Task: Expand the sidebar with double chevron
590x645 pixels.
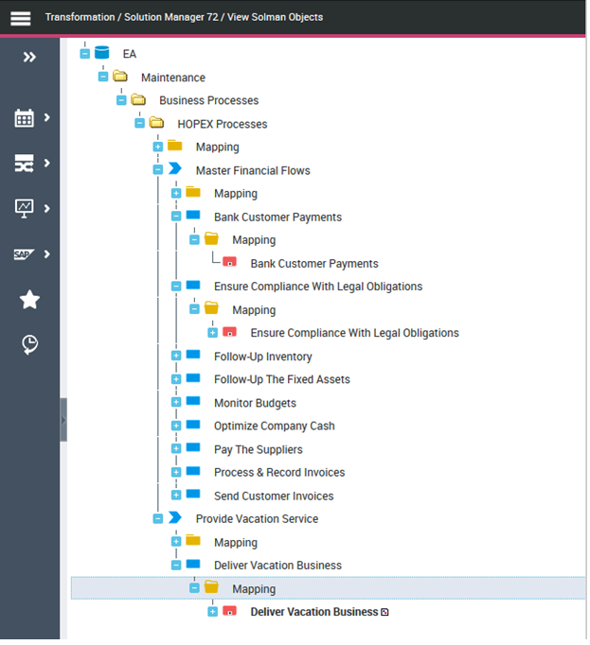Action: click(29, 58)
